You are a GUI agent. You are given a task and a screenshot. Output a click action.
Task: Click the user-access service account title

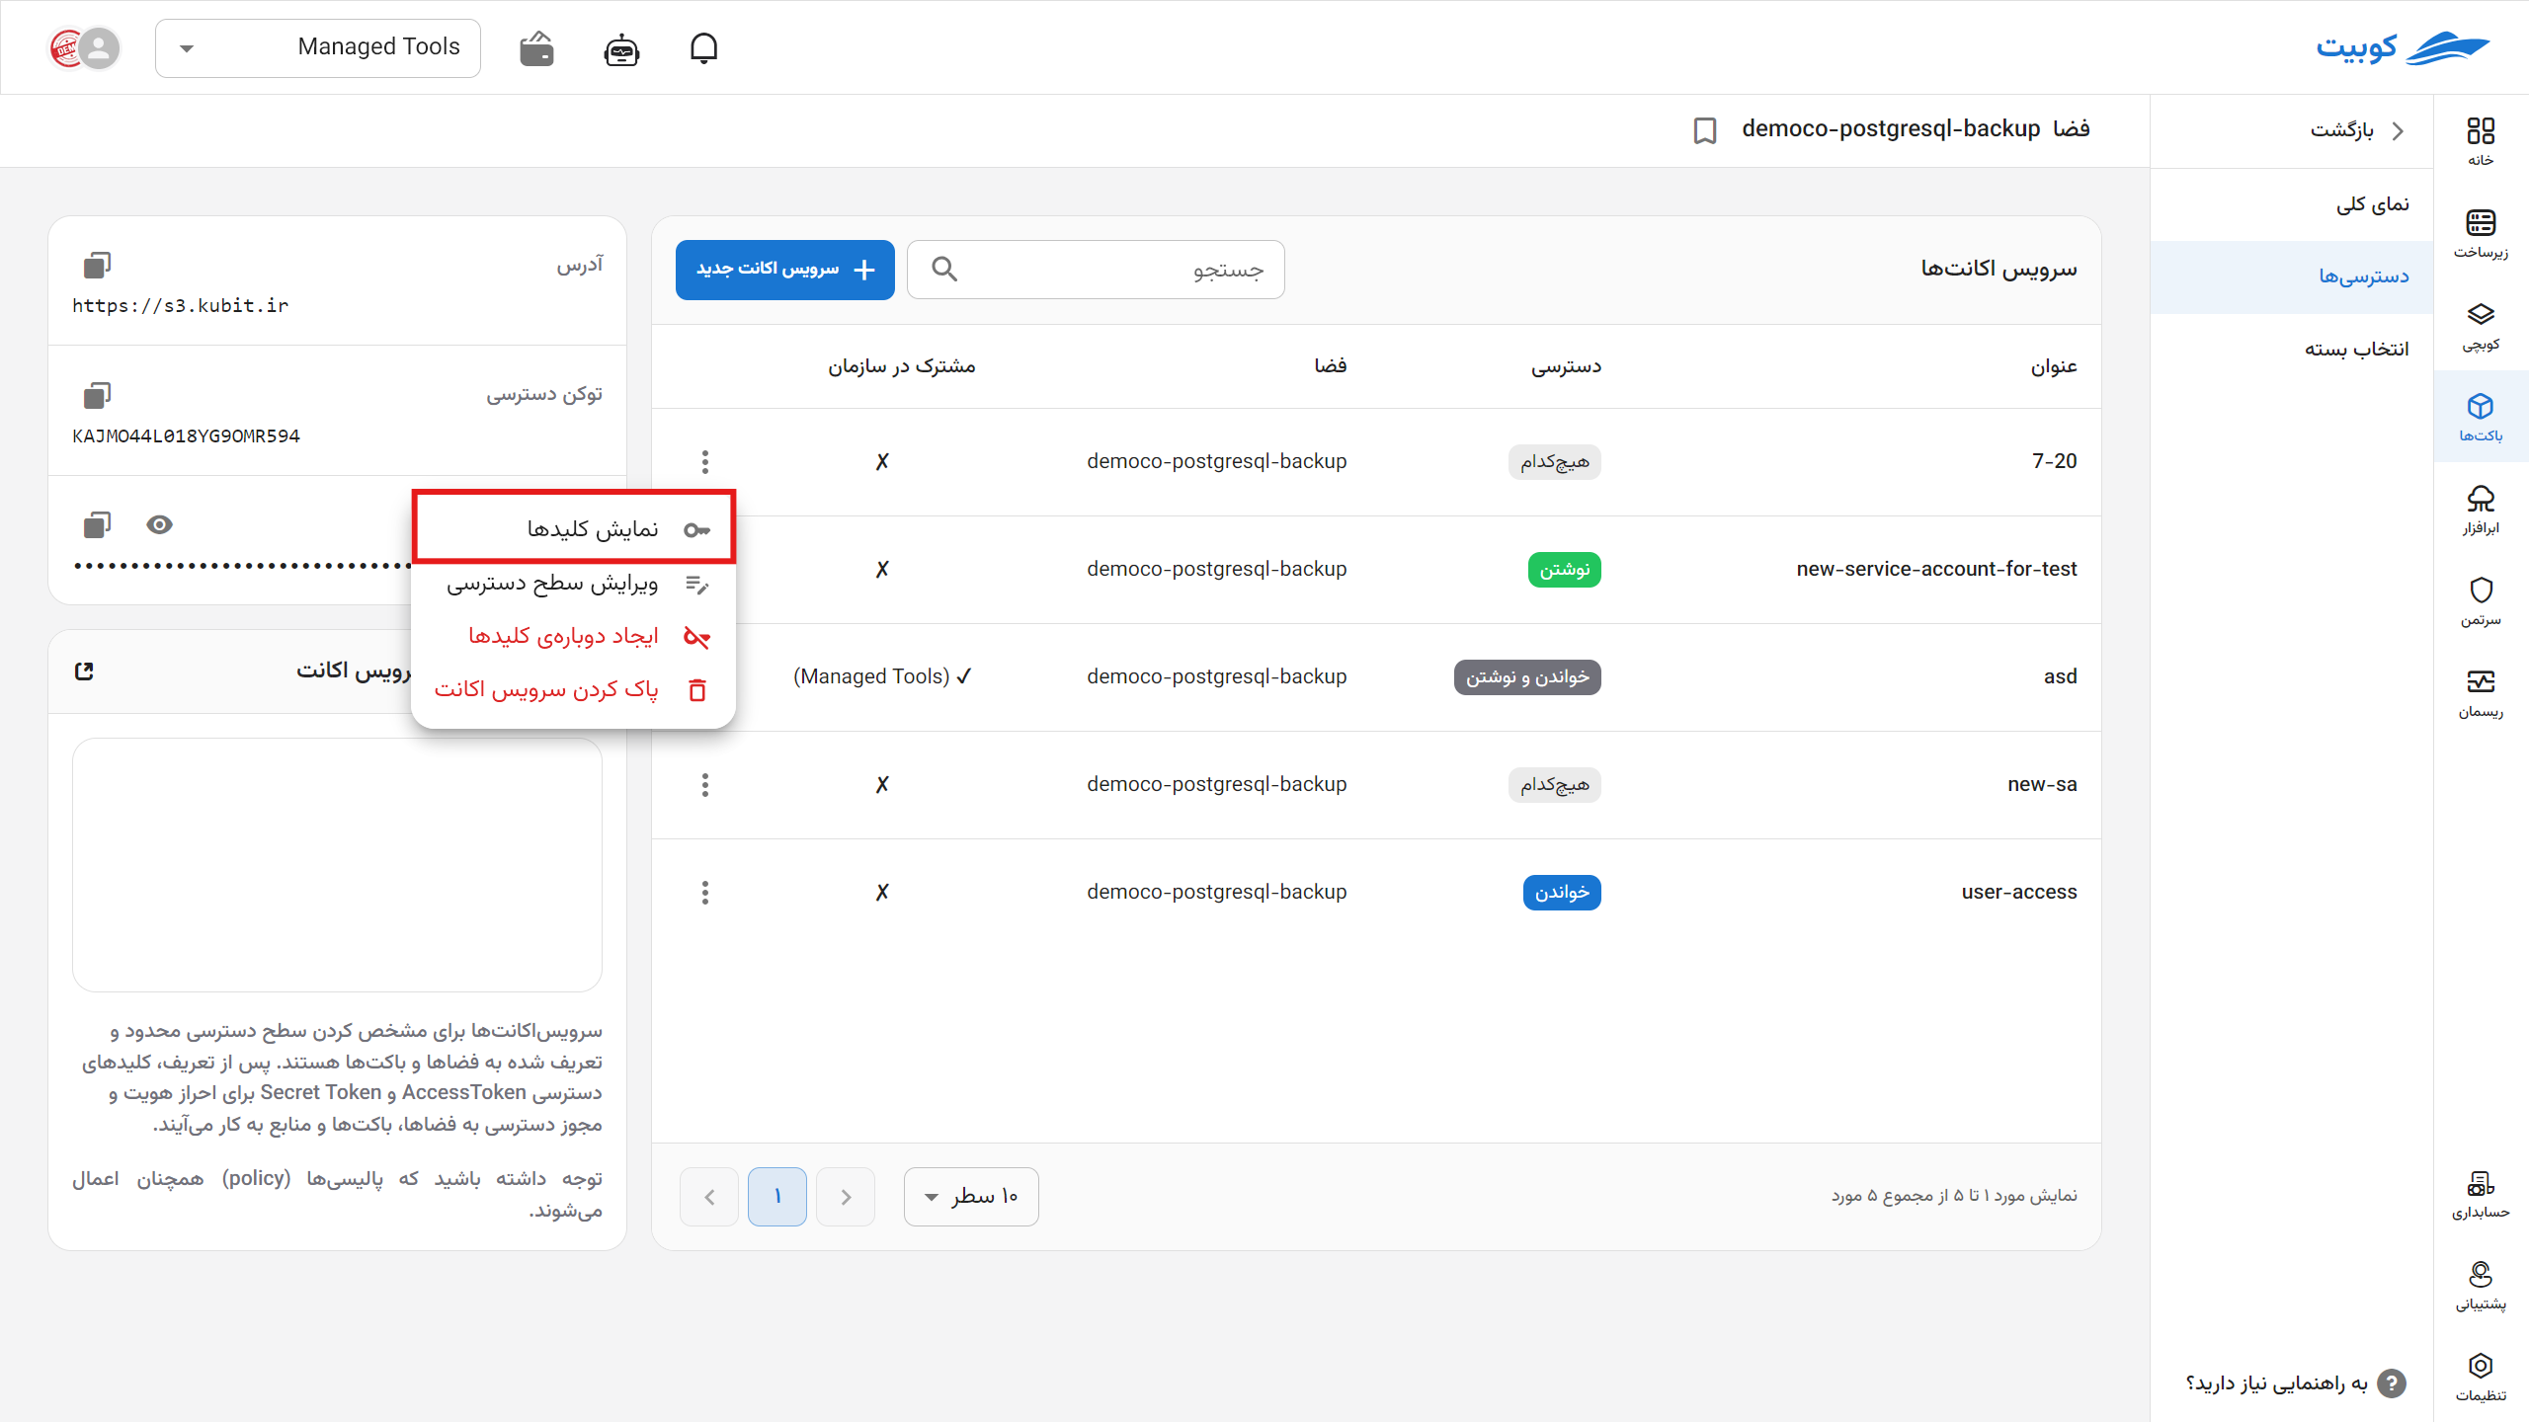(2019, 892)
